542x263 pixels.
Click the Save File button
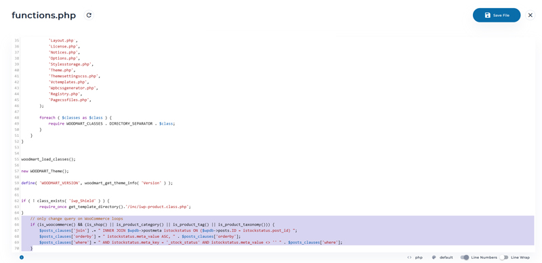[497, 15]
